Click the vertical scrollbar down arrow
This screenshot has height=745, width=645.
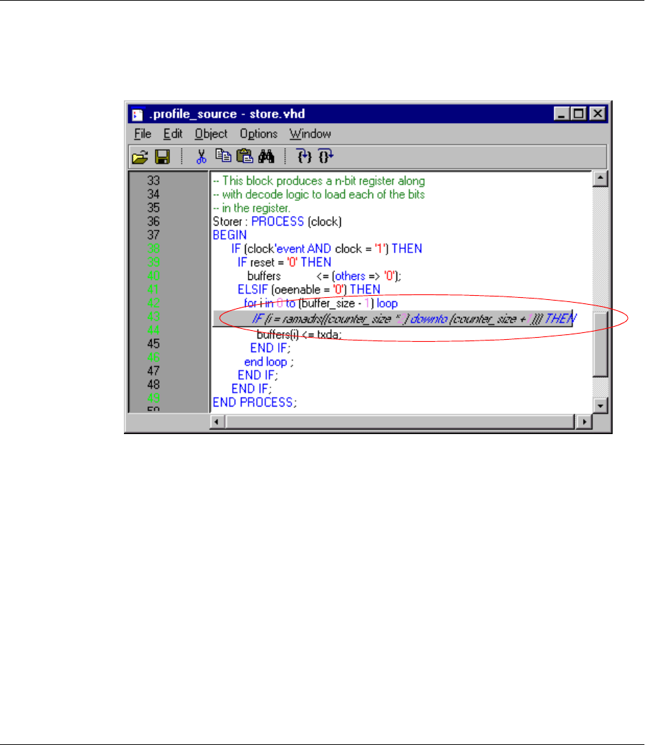[x=600, y=405]
